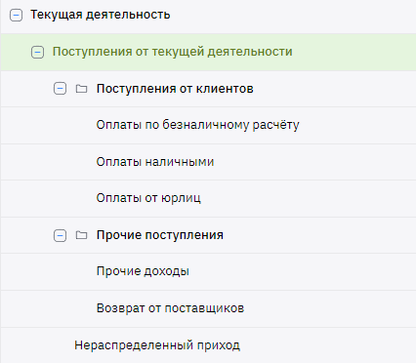Collapse Поступления от текущей деятельности node
The image size is (416, 363).
click(37, 52)
